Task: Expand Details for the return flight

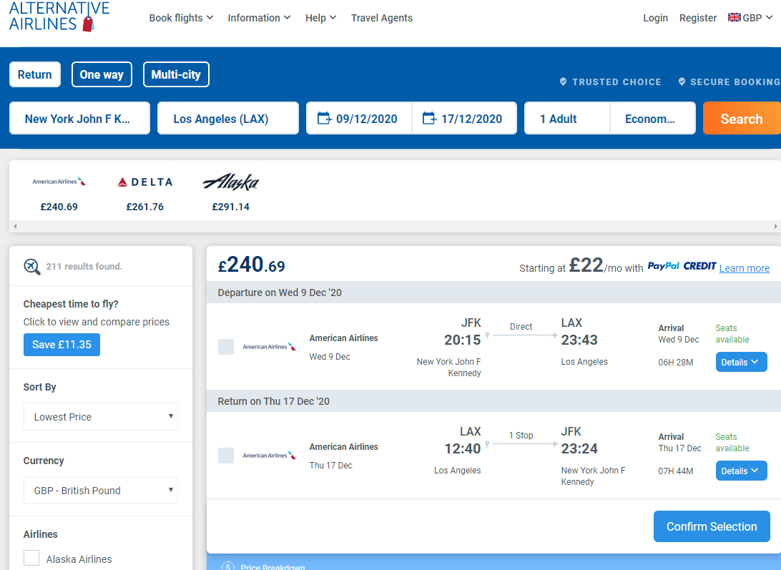Action: [741, 471]
